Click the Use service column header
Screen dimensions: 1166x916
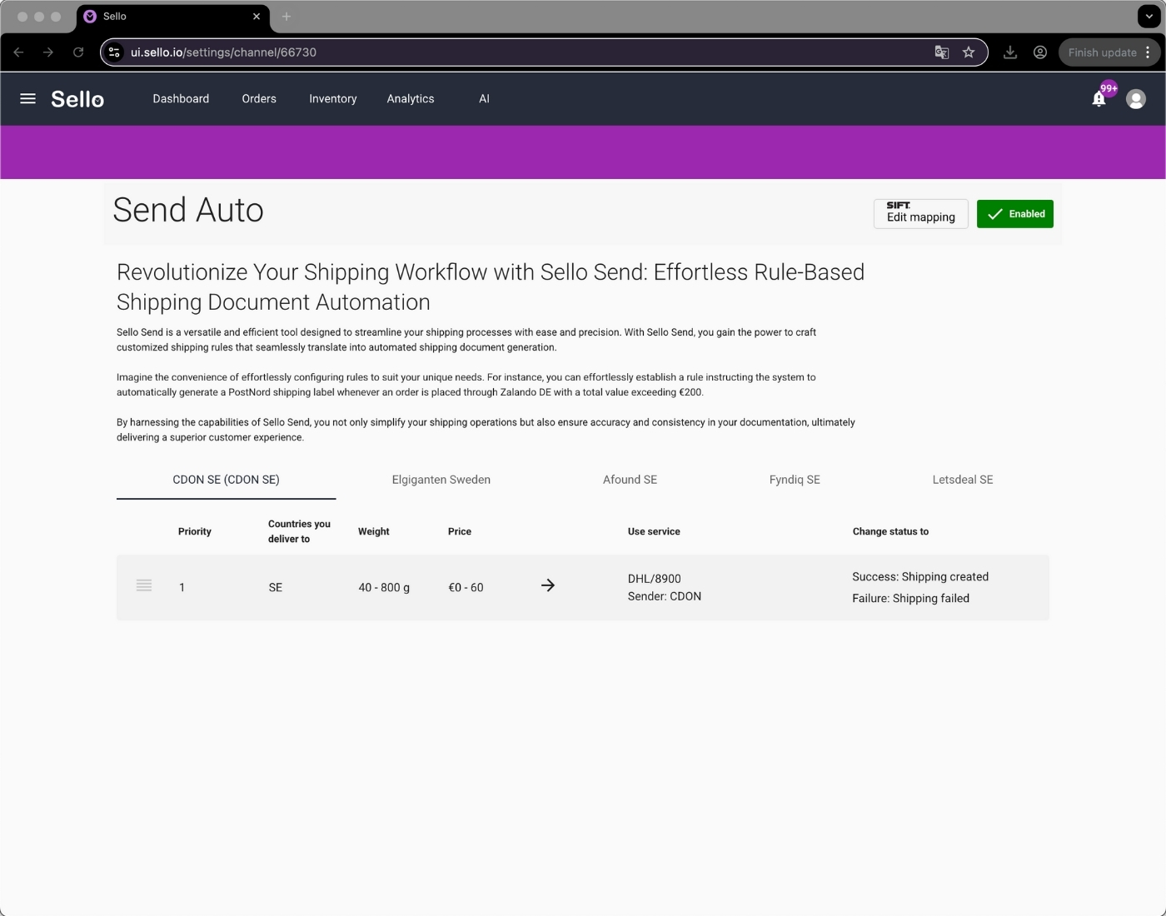pos(654,531)
